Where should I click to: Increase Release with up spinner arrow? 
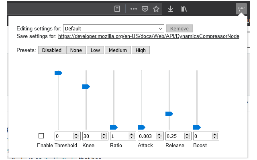point(187,134)
